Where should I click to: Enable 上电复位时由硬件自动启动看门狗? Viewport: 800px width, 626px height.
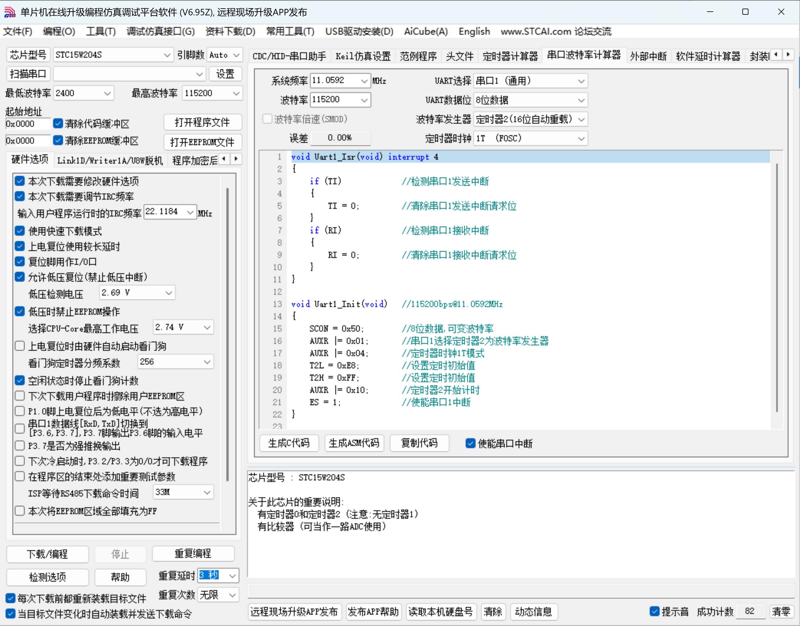pyautogui.click(x=20, y=346)
